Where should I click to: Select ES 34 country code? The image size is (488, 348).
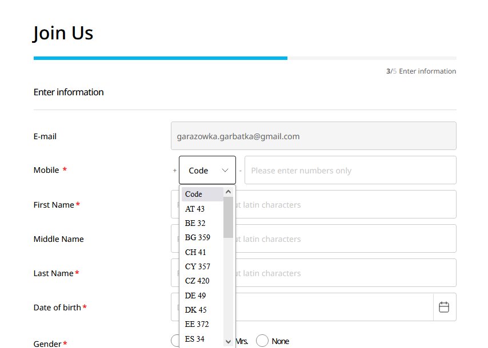(x=202, y=339)
